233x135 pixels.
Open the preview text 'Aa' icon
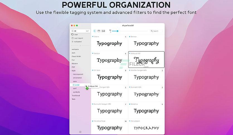[x=103, y=31]
